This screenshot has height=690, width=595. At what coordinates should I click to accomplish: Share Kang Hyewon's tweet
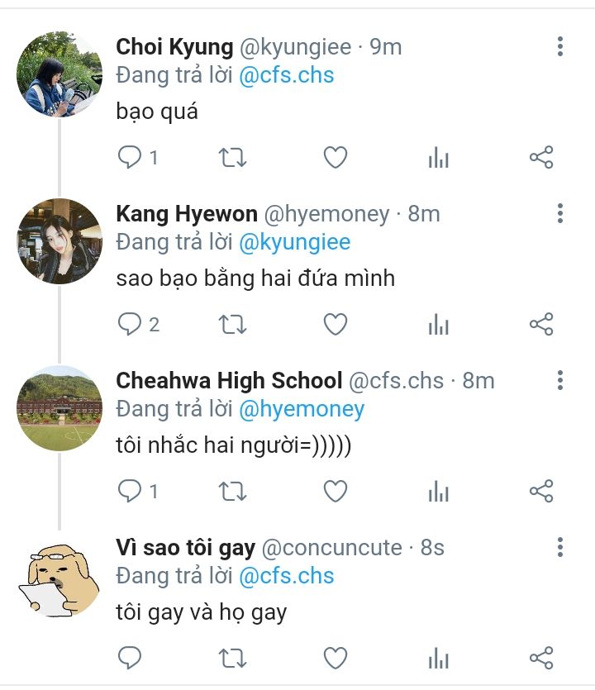coord(540,325)
